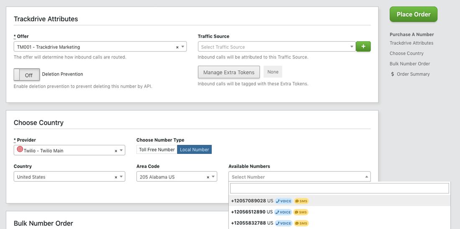Clear the Offer selection with its x
The height and width of the screenshot is (229, 460).
[x=177, y=47]
